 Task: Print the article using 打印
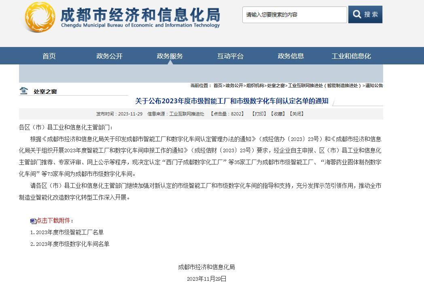(259, 114)
